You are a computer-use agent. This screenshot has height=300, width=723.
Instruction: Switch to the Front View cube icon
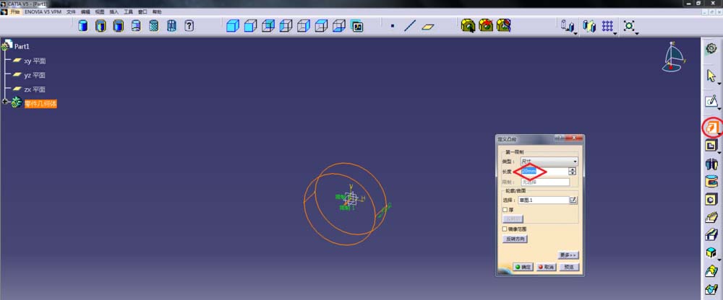tap(250, 26)
